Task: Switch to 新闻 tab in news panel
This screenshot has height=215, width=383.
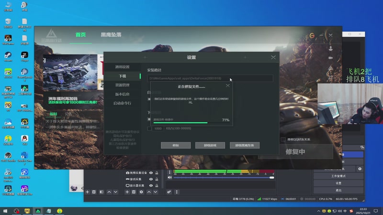Action: 53,114
